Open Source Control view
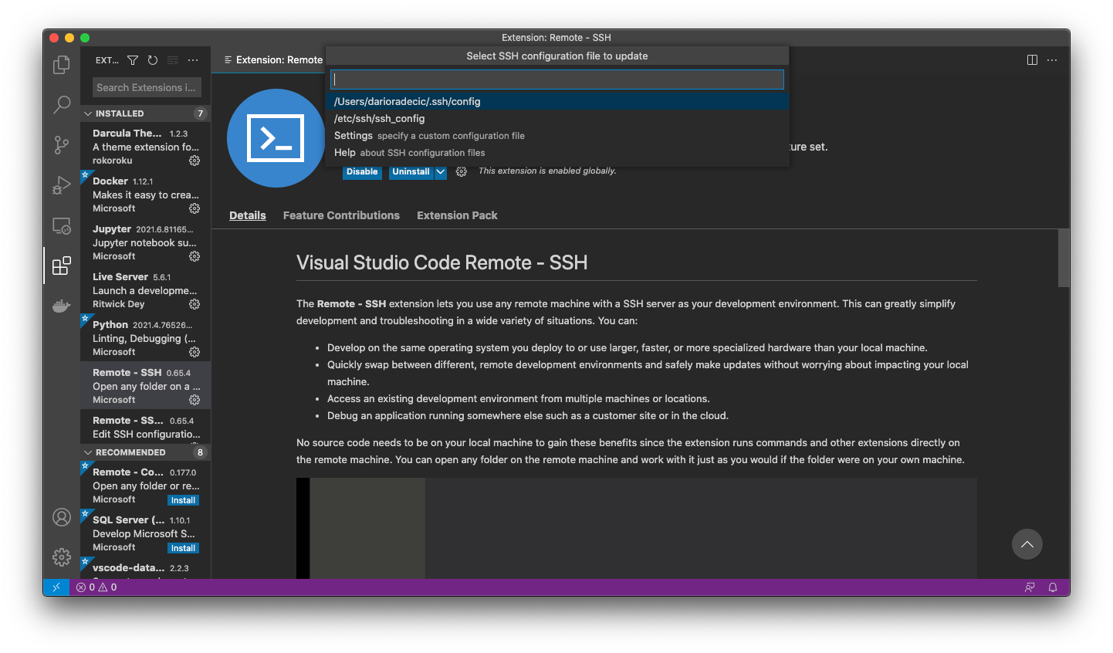The image size is (1113, 653). click(62, 144)
